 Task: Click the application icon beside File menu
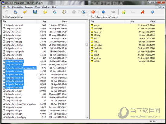coord(4,7)
